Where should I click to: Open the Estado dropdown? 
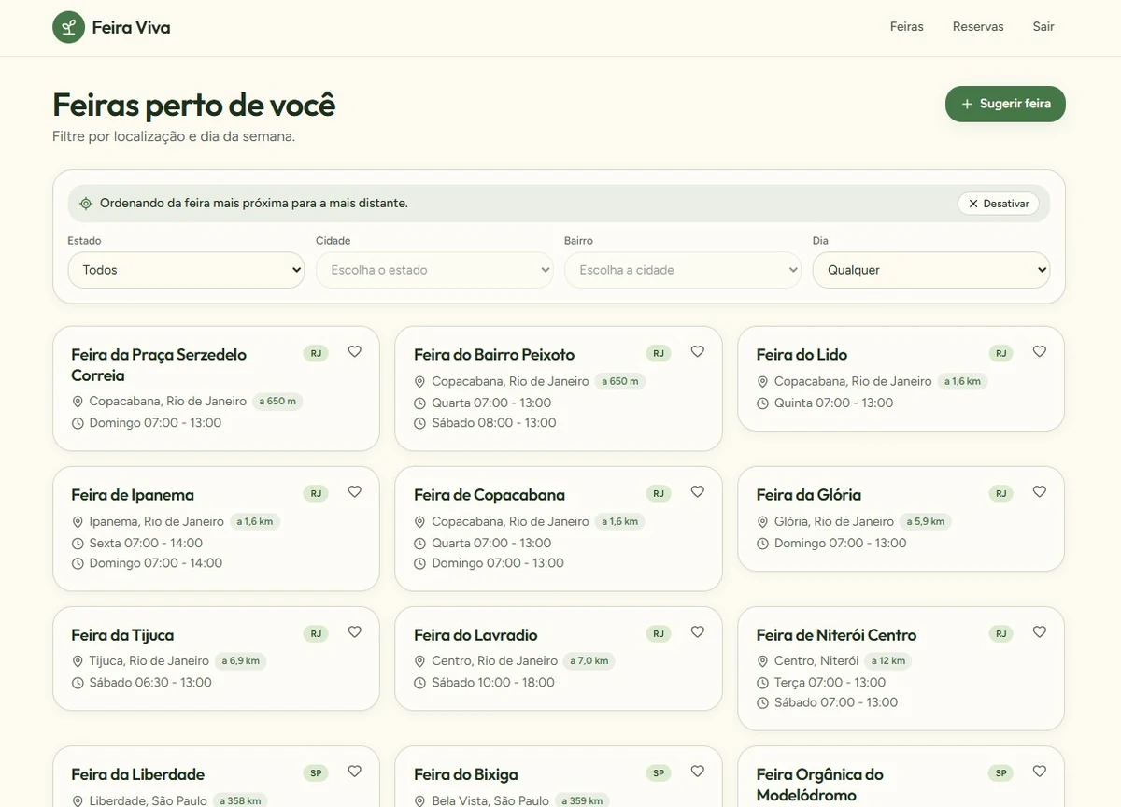click(x=187, y=270)
